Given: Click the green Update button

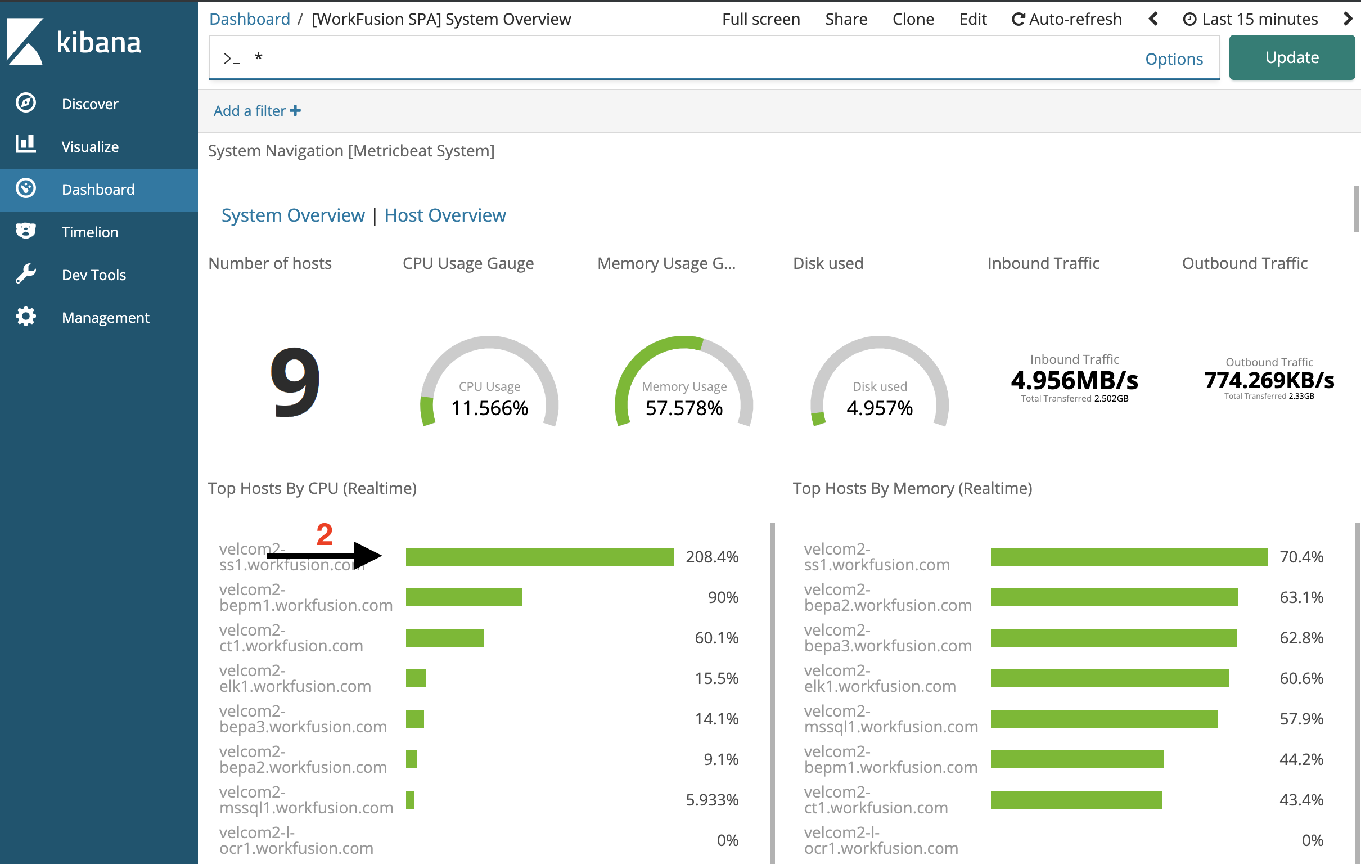Looking at the screenshot, I should click(x=1291, y=57).
